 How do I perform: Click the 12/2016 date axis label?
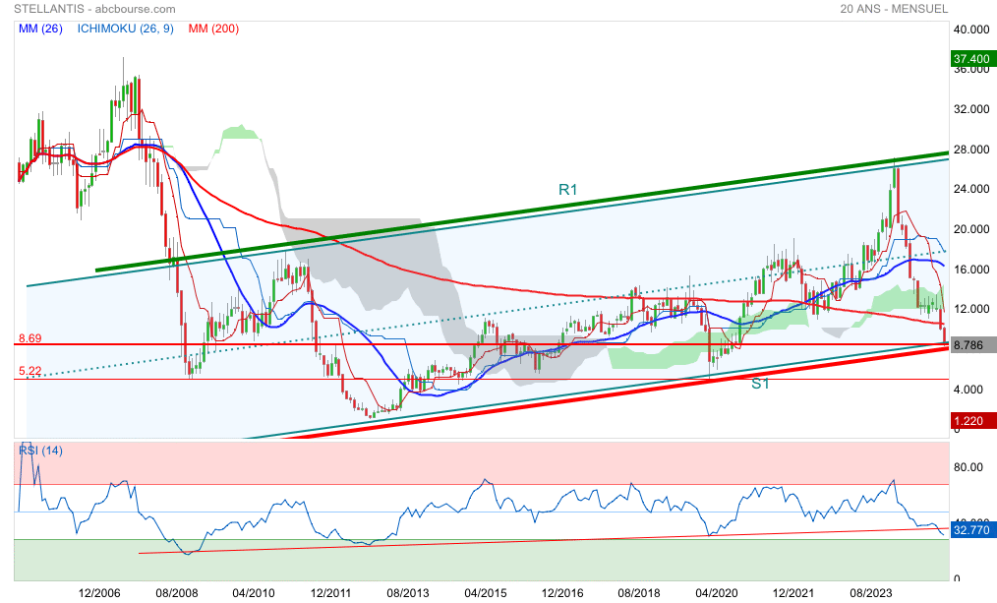[x=562, y=593]
